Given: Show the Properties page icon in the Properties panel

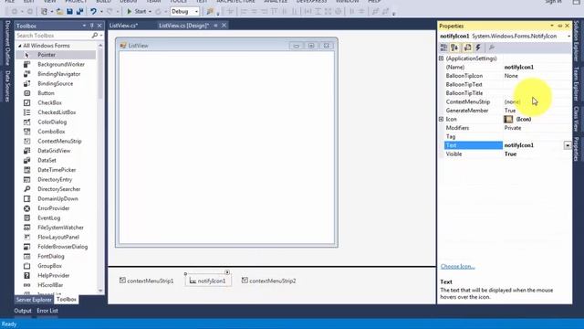Looking at the screenshot, I should point(467,48).
